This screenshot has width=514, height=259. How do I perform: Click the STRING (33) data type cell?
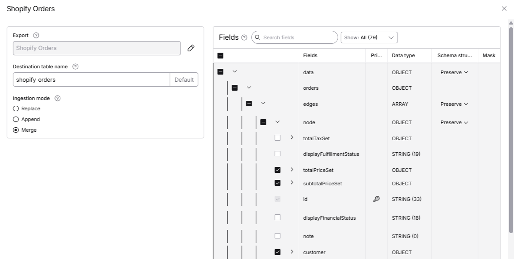coord(406,199)
